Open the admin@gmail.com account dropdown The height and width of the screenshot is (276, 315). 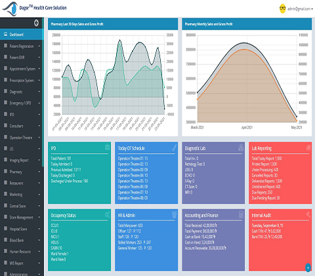coord(300,9)
